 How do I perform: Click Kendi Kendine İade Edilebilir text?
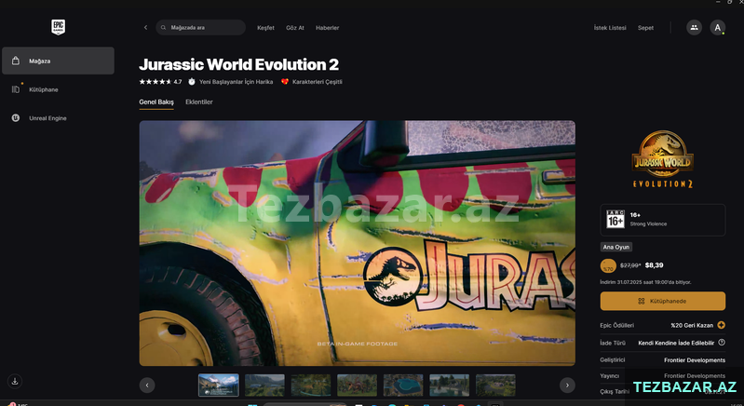tap(676, 343)
